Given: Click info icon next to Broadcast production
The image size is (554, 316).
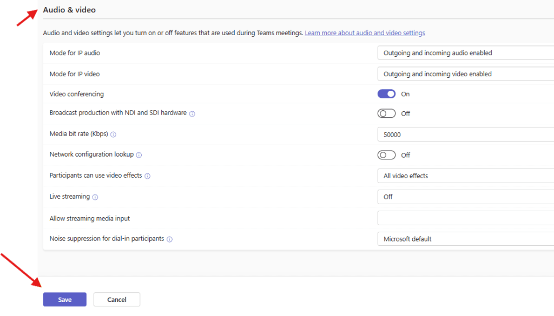Looking at the screenshot, I should (192, 114).
